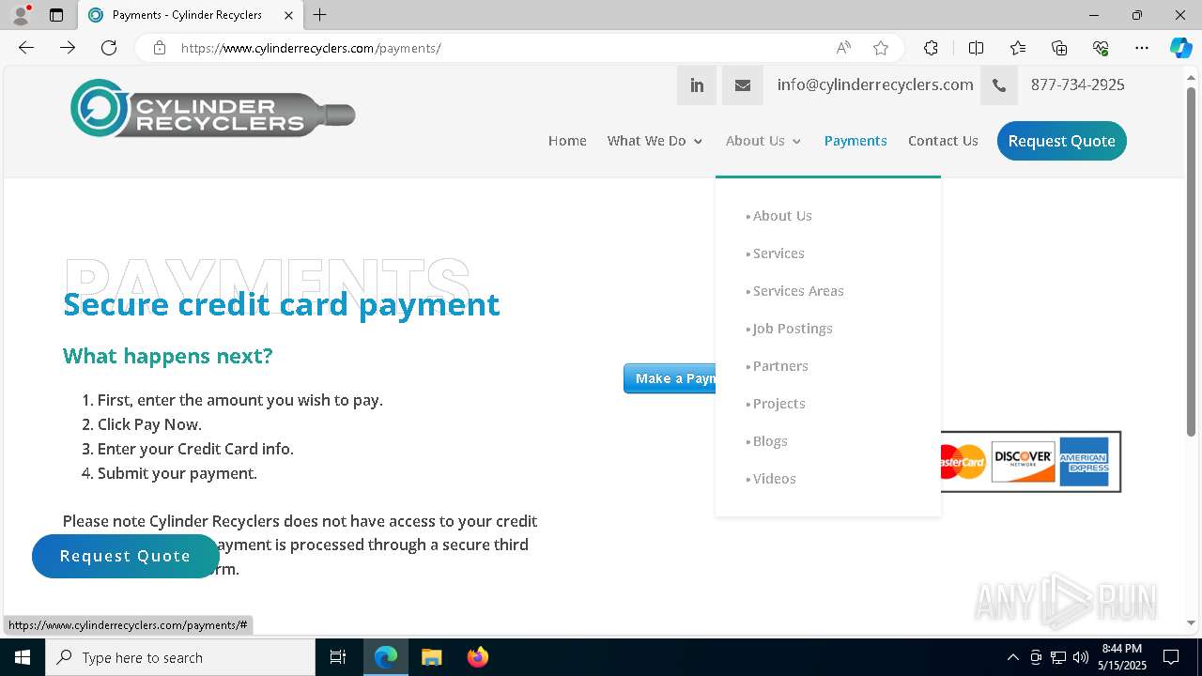Open Favorites list icon
The width and height of the screenshot is (1202, 676).
[1018, 48]
